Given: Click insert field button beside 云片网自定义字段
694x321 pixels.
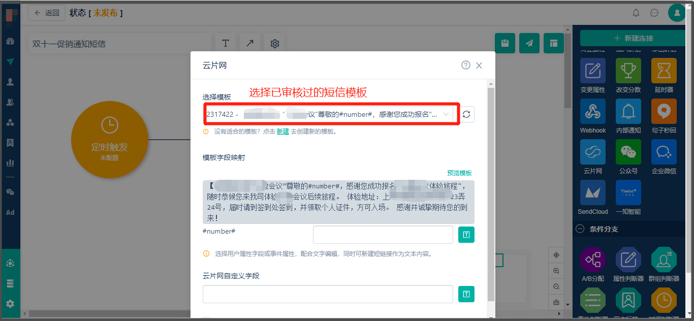Looking at the screenshot, I should click(x=466, y=294).
